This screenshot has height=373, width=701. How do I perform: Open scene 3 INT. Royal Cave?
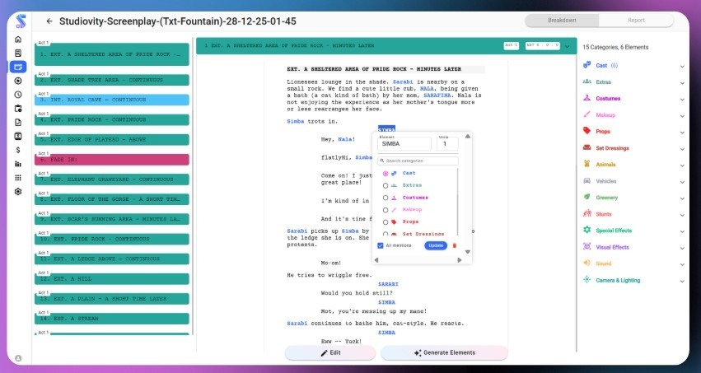(112, 100)
